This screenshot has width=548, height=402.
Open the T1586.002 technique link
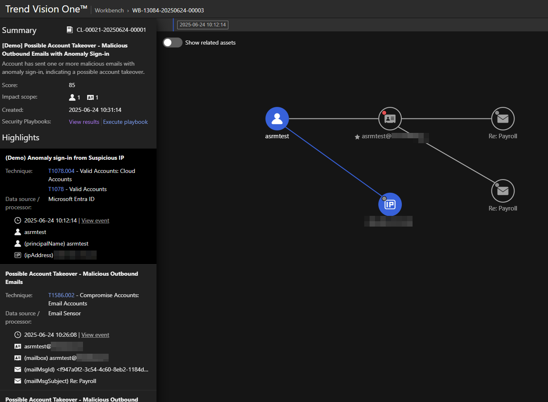click(x=61, y=295)
